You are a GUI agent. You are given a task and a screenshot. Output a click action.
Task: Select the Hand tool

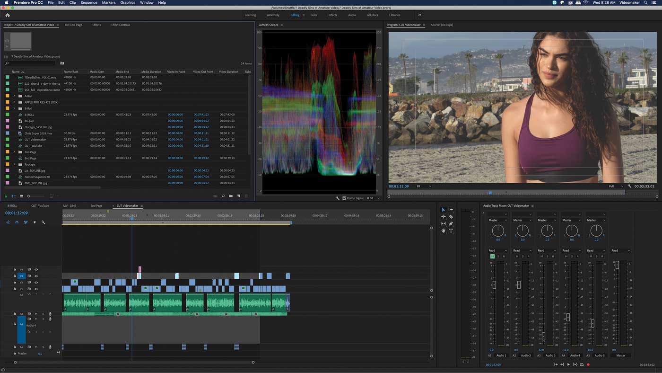[x=443, y=231]
